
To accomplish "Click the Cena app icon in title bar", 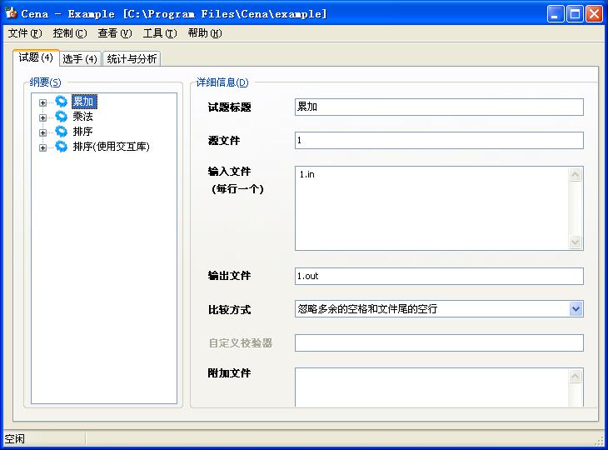I will point(12,13).
